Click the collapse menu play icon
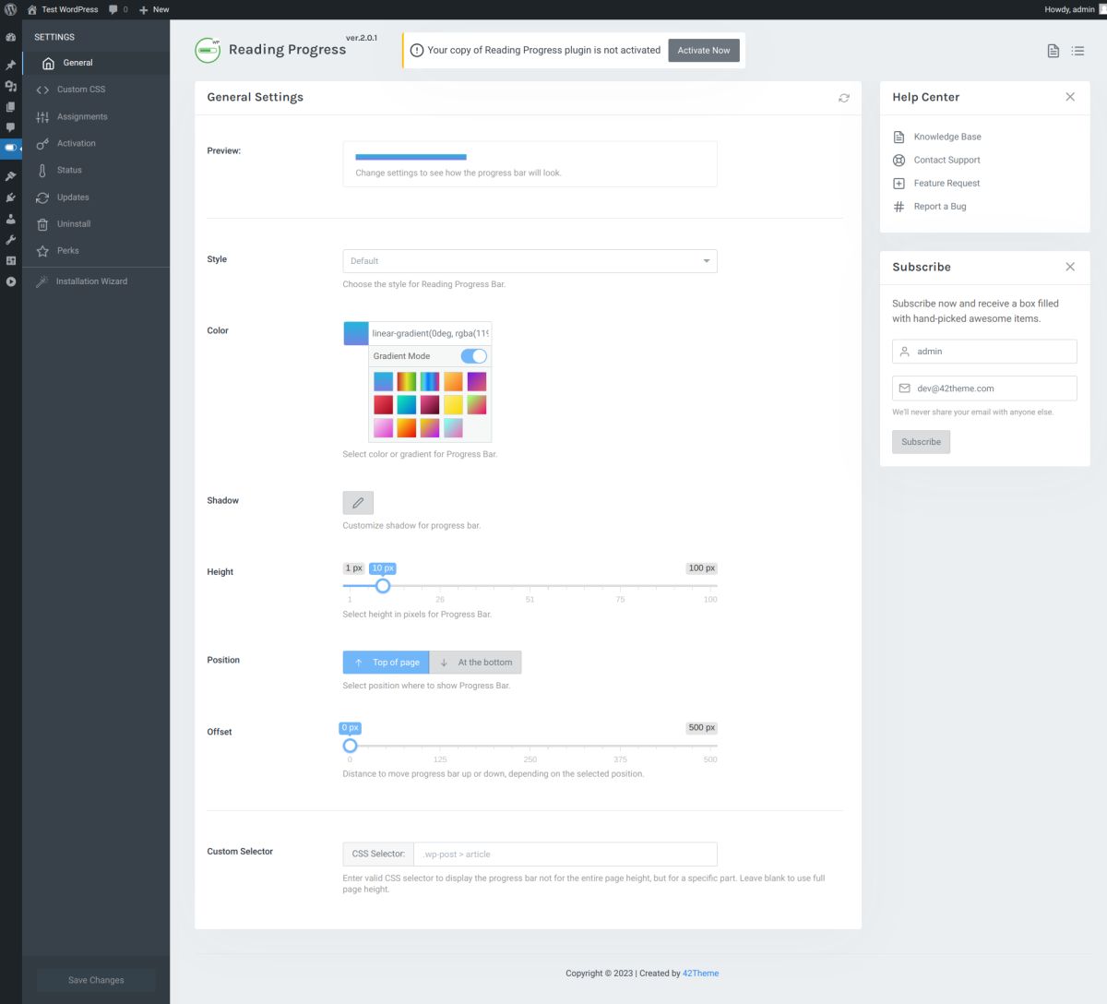Image resolution: width=1107 pixels, height=1004 pixels. 10,282
